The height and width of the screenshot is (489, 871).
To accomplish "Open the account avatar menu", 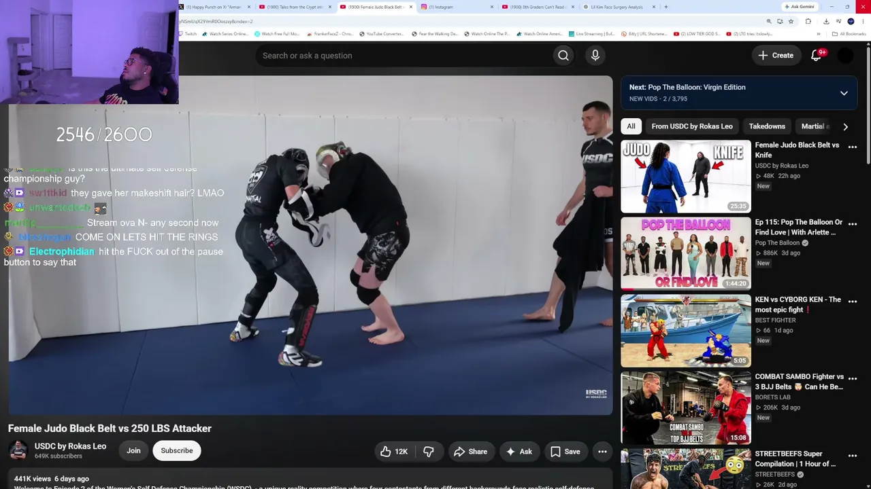I will 845,56.
